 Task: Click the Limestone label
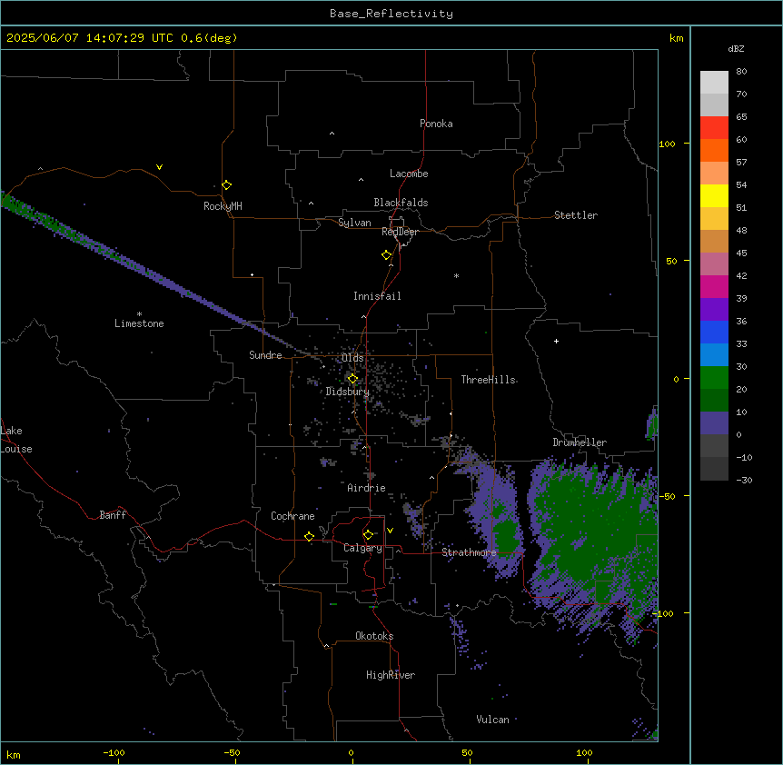tap(139, 323)
